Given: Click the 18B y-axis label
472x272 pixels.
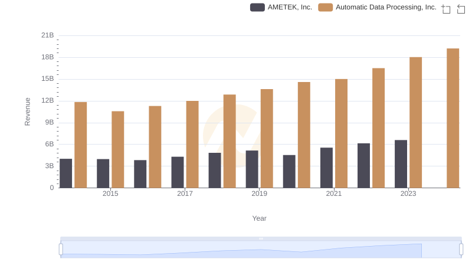Looking at the screenshot, I should (x=48, y=57).
